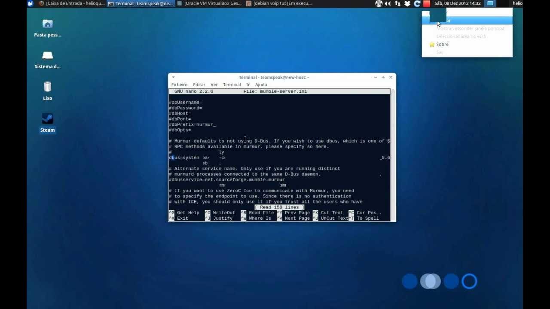Click the Murmur defaults D-Bus comment line
This screenshot has height=309, width=550.
click(279, 141)
